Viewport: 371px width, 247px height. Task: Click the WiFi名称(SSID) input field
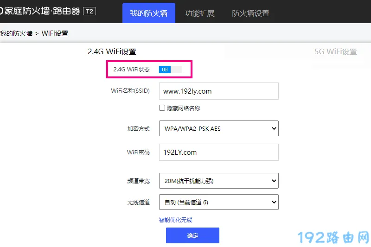pos(218,91)
